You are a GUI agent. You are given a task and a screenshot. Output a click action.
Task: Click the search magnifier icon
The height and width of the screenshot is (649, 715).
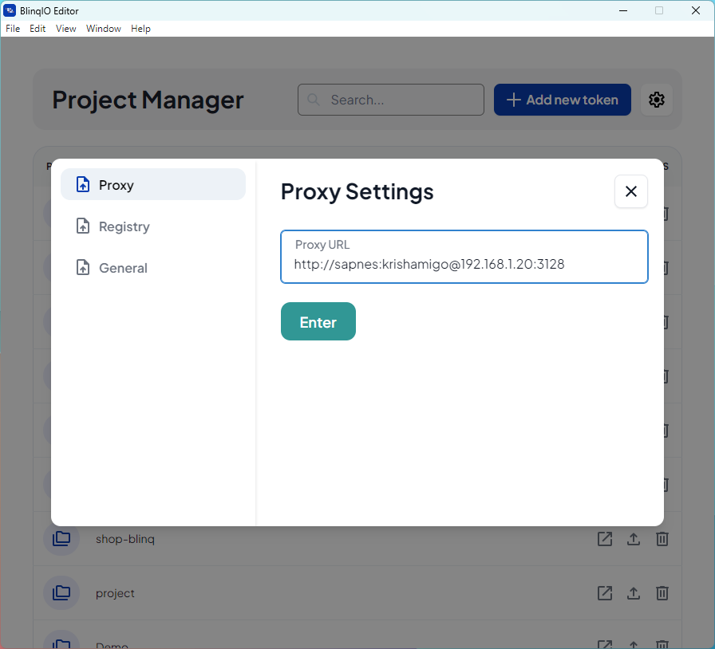[x=314, y=100]
